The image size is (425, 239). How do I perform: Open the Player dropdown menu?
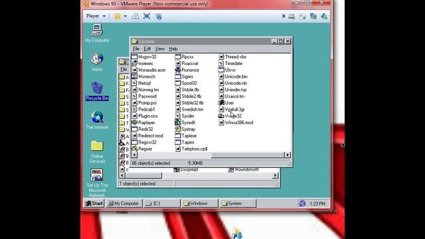point(96,16)
